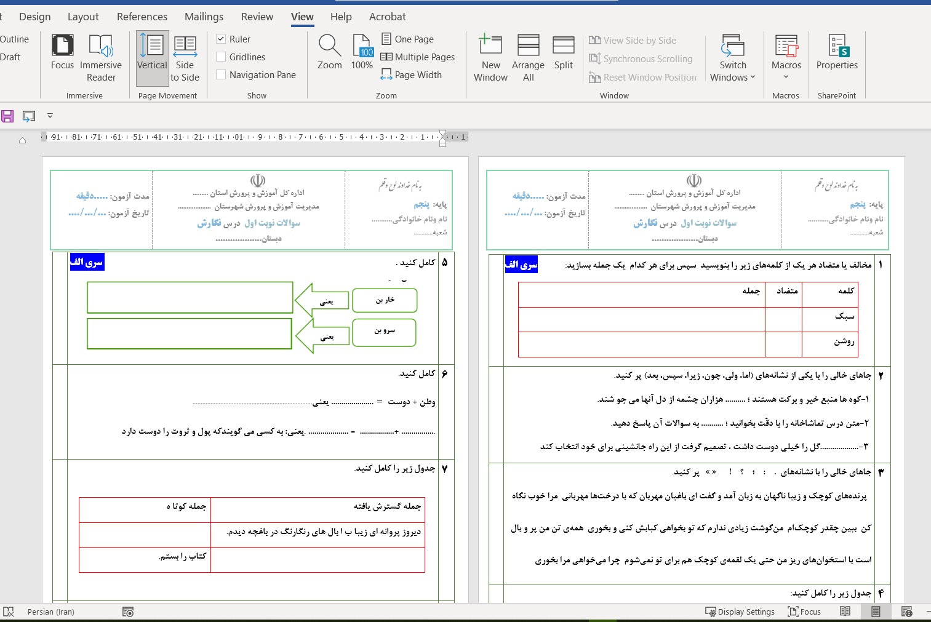Select the Zoom magnifier tool

(x=329, y=55)
